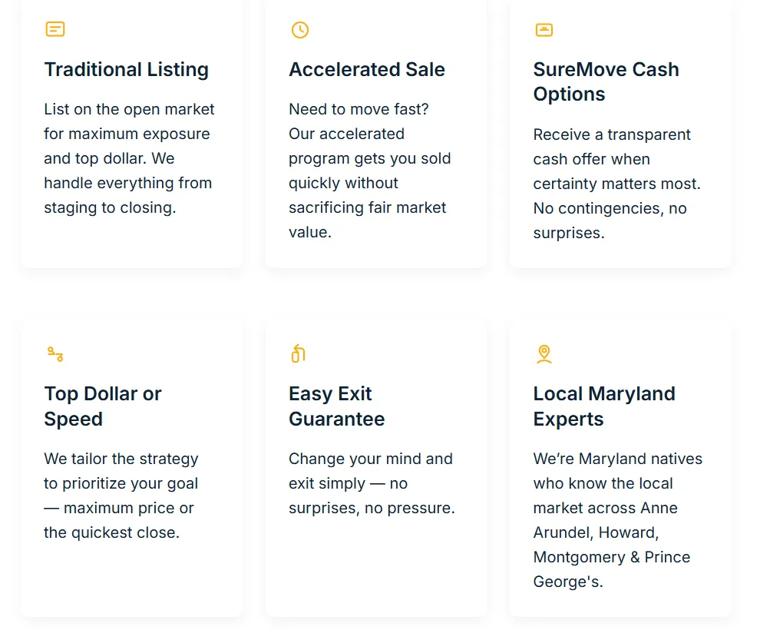
Task: Click the 'Need to move fast?' paragraph
Action: 369,171
